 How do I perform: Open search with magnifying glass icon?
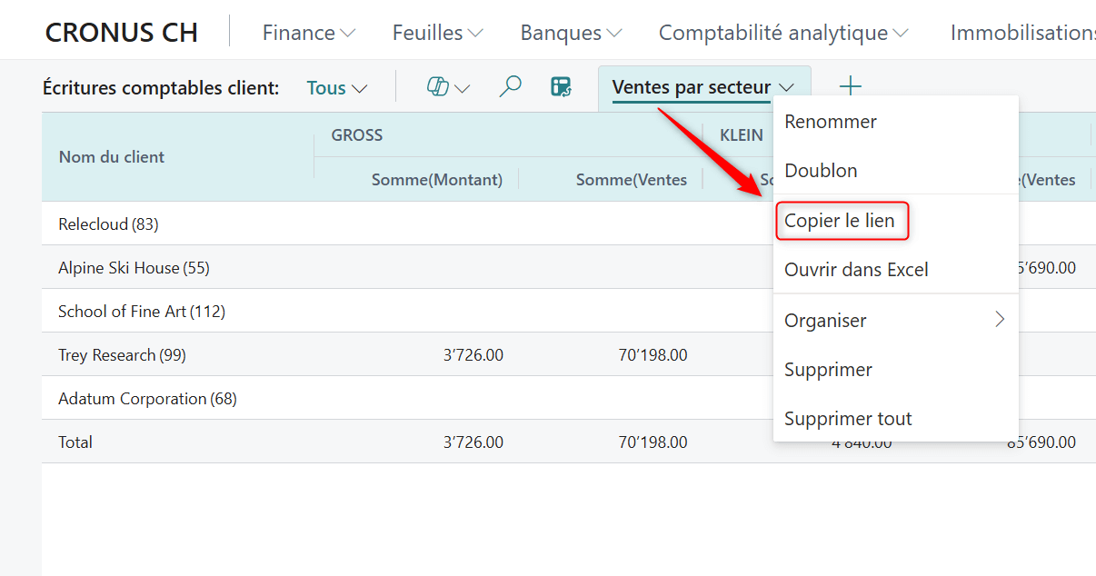point(510,87)
